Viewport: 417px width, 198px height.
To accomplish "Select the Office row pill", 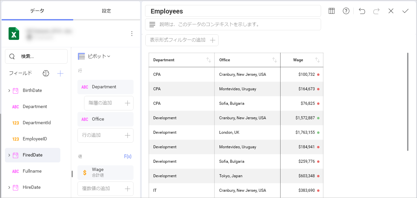I will (105, 119).
